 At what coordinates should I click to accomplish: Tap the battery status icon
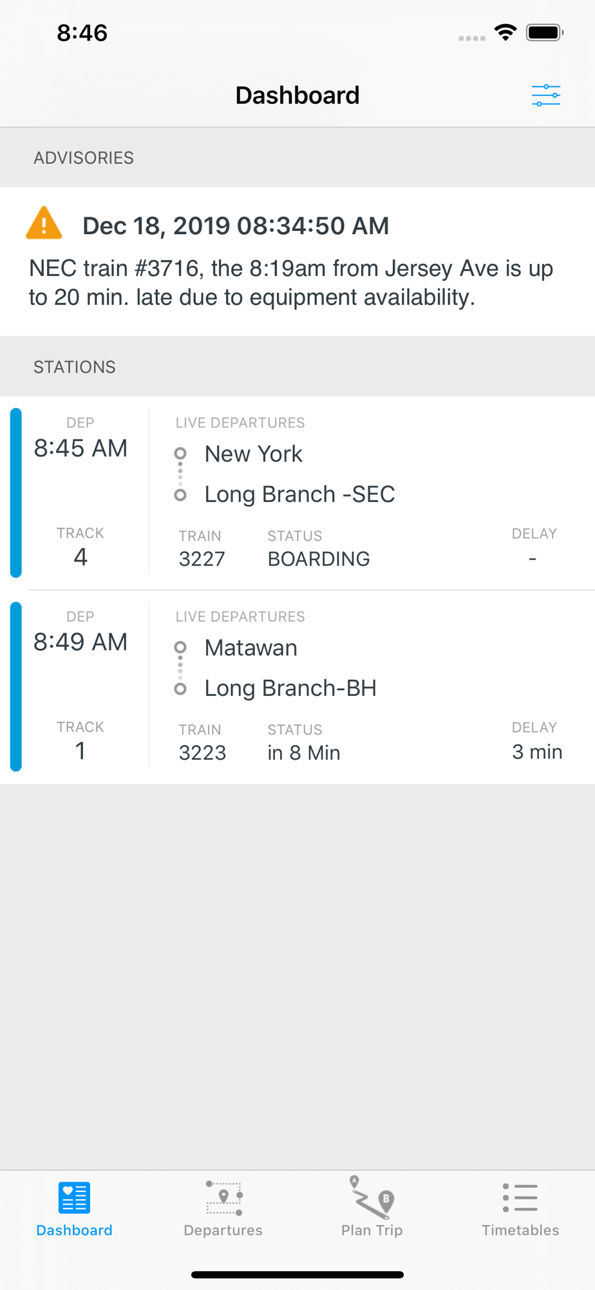click(x=544, y=32)
